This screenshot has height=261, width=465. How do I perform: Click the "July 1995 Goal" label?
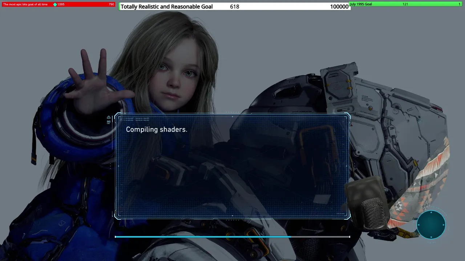(361, 4)
